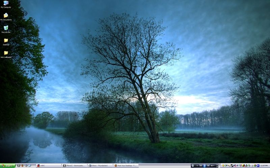The height and width of the screenshot is (168, 270).
Task: Switch to Inbox - Thunderbird taskbar window
Action: click(100, 166)
